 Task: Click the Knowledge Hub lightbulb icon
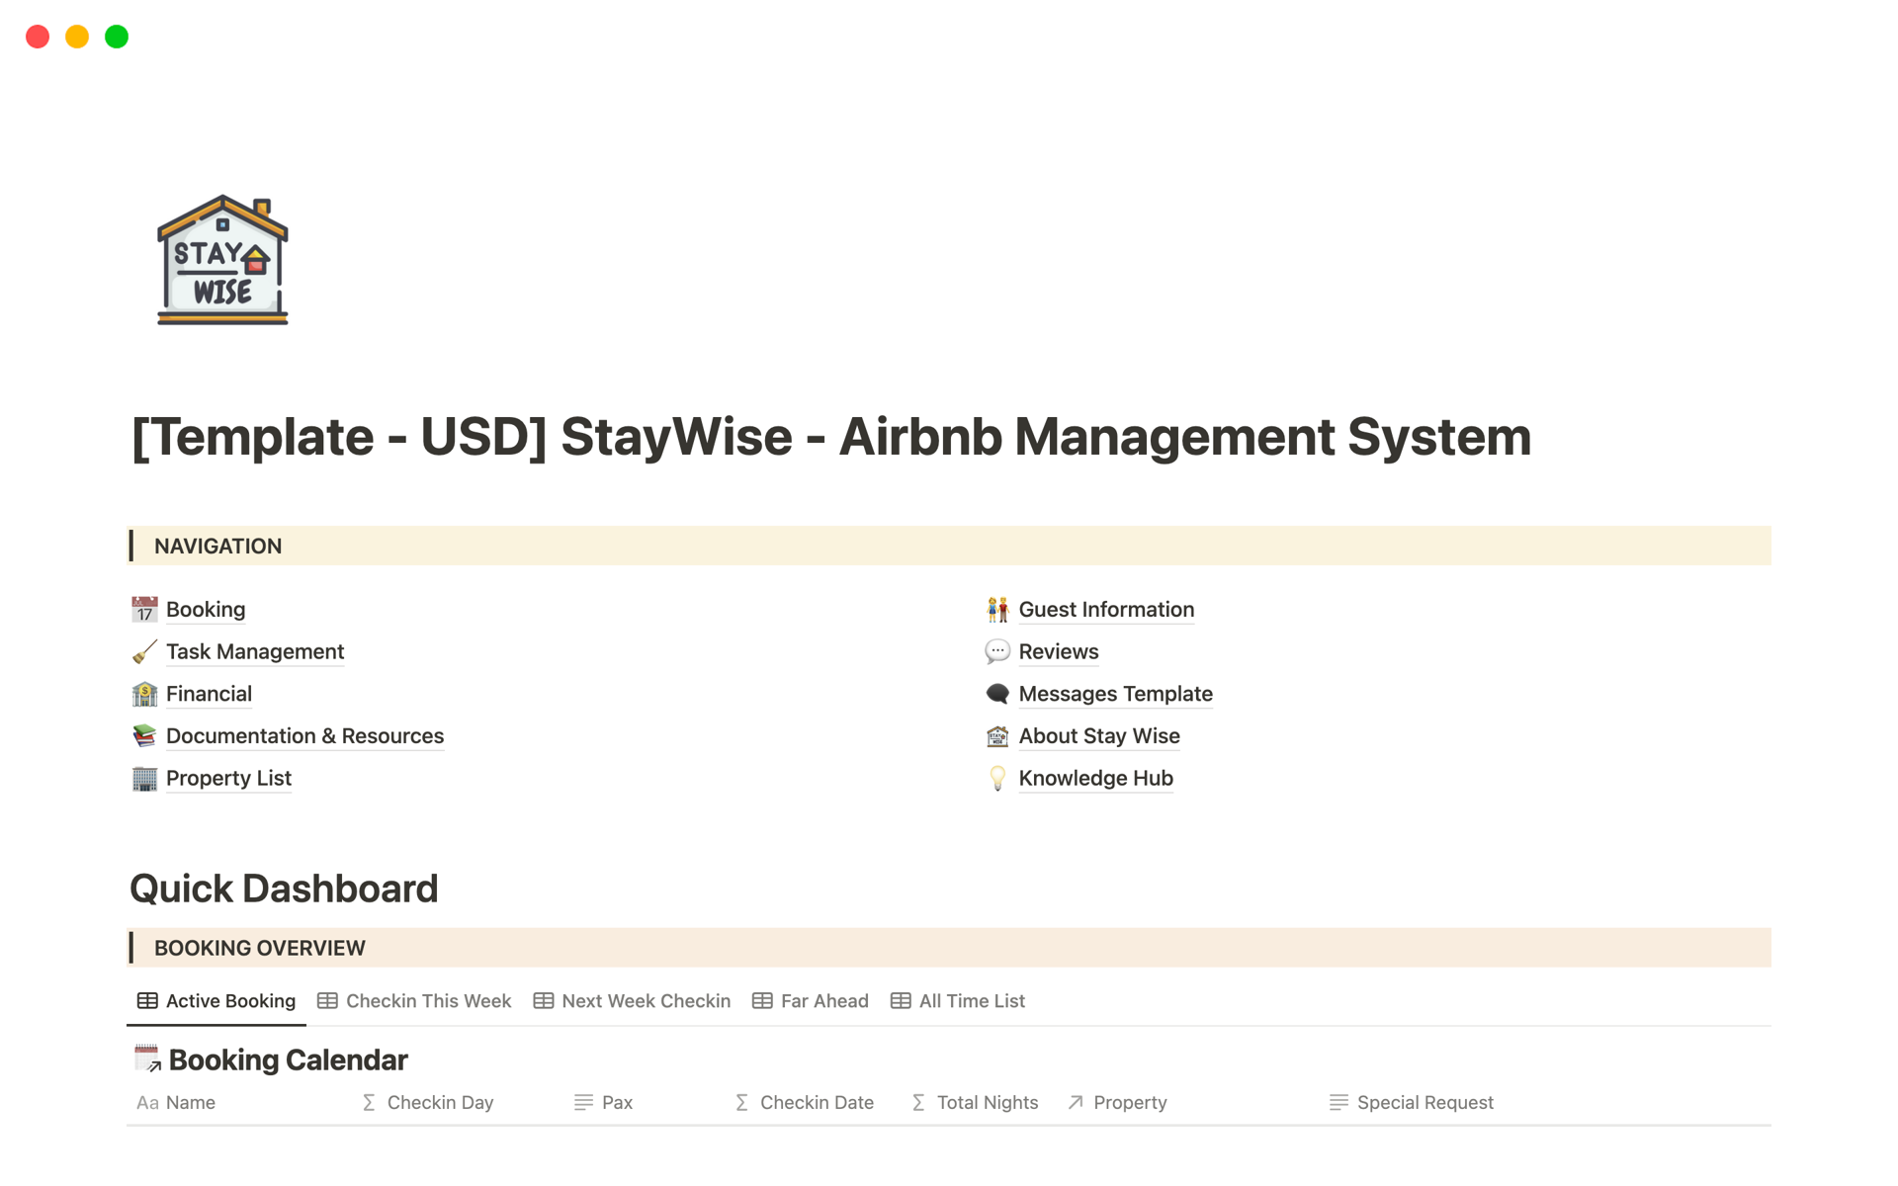997,779
